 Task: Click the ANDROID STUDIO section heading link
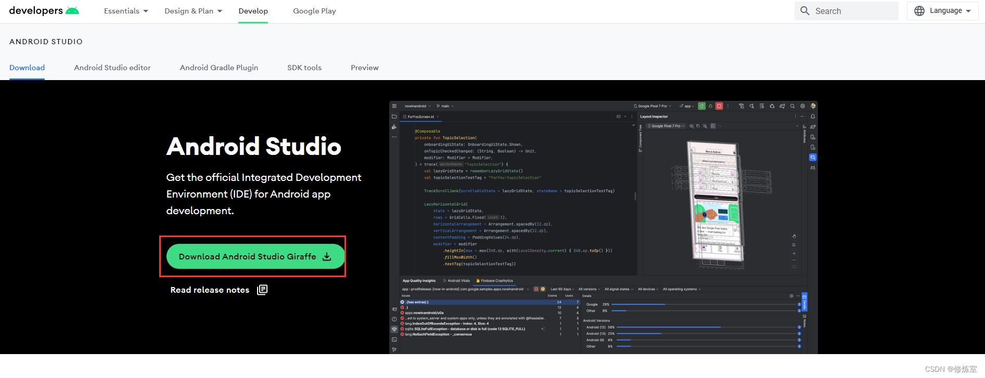[x=46, y=42]
